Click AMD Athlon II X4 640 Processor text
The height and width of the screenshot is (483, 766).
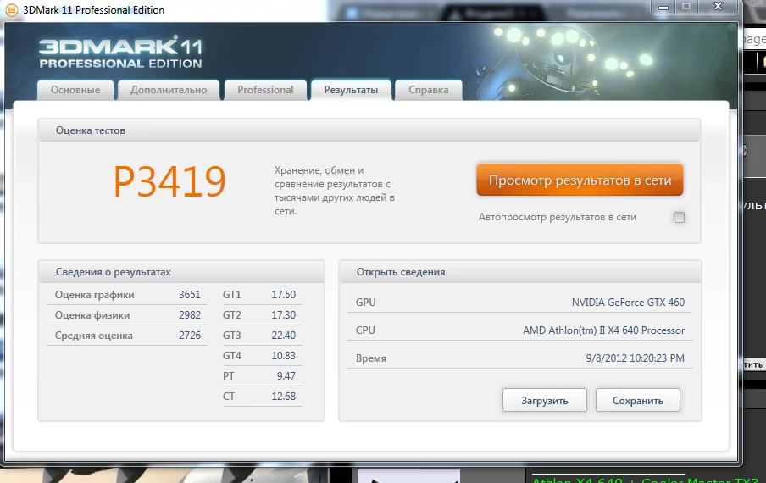coord(604,330)
